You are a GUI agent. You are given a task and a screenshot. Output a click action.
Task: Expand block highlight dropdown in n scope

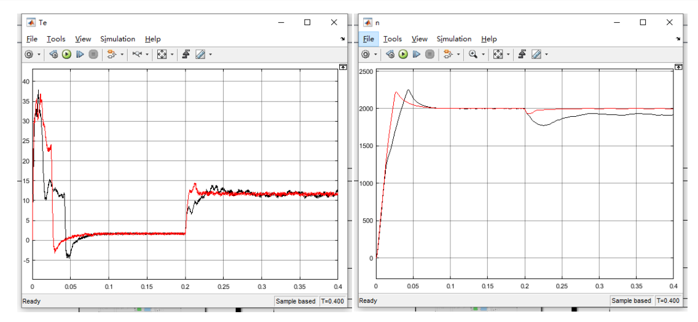click(x=458, y=55)
